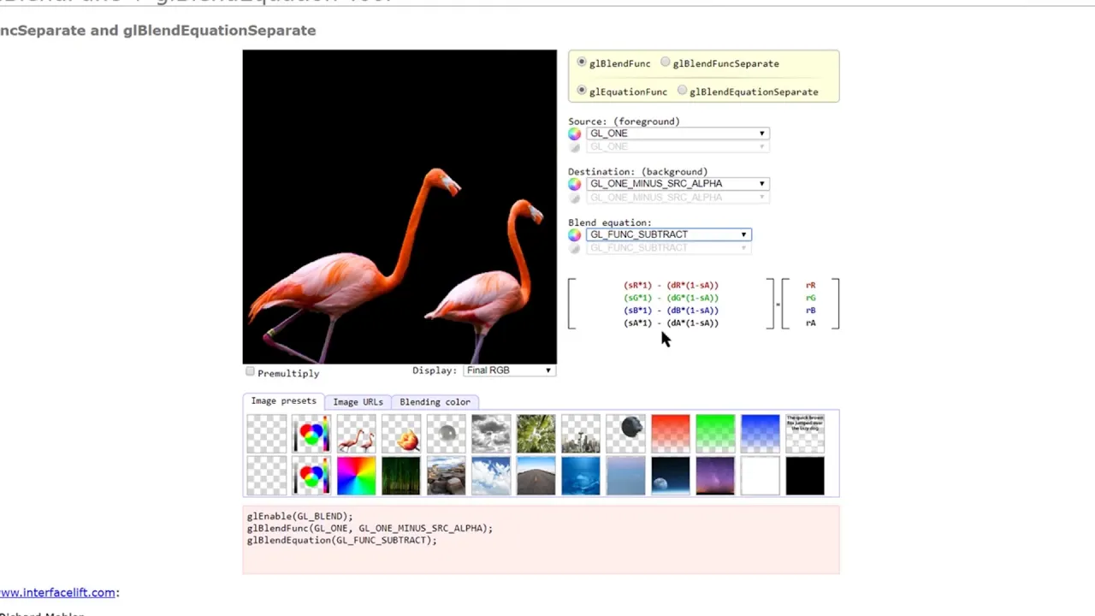
Task: Click the disabled alpha GL_FUNC_SUBTRACT dropdown
Action: coord(668,248)
